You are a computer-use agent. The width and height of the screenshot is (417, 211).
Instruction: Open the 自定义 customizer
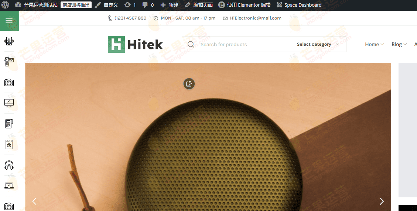point(107,5)
